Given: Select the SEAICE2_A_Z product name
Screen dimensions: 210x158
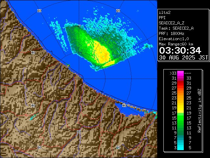Looking at the screenshot, I should (171, 23).
